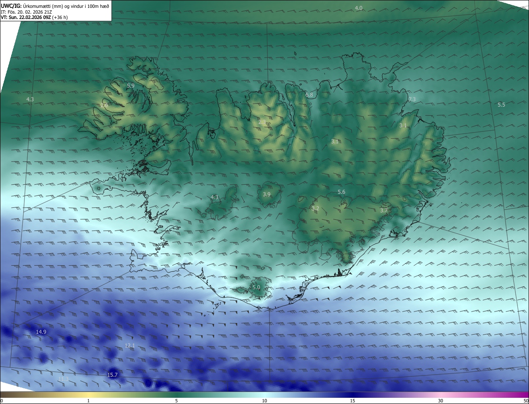Click the 2.6 value on the map
The image size is (529, 404).
pos(105,105)
